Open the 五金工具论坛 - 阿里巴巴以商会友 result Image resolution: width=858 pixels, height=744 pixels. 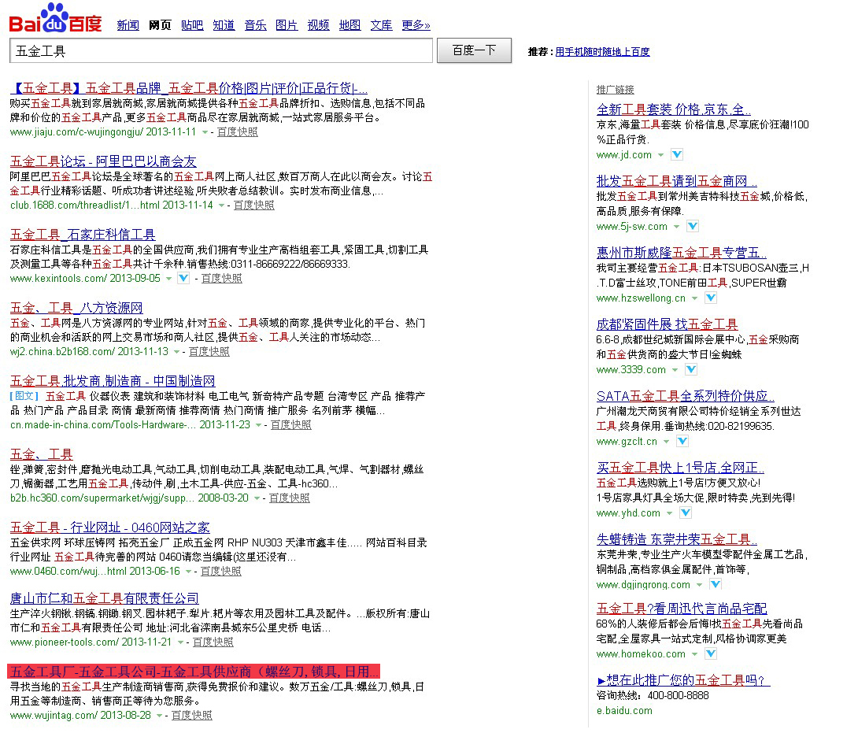click(103, 161)
